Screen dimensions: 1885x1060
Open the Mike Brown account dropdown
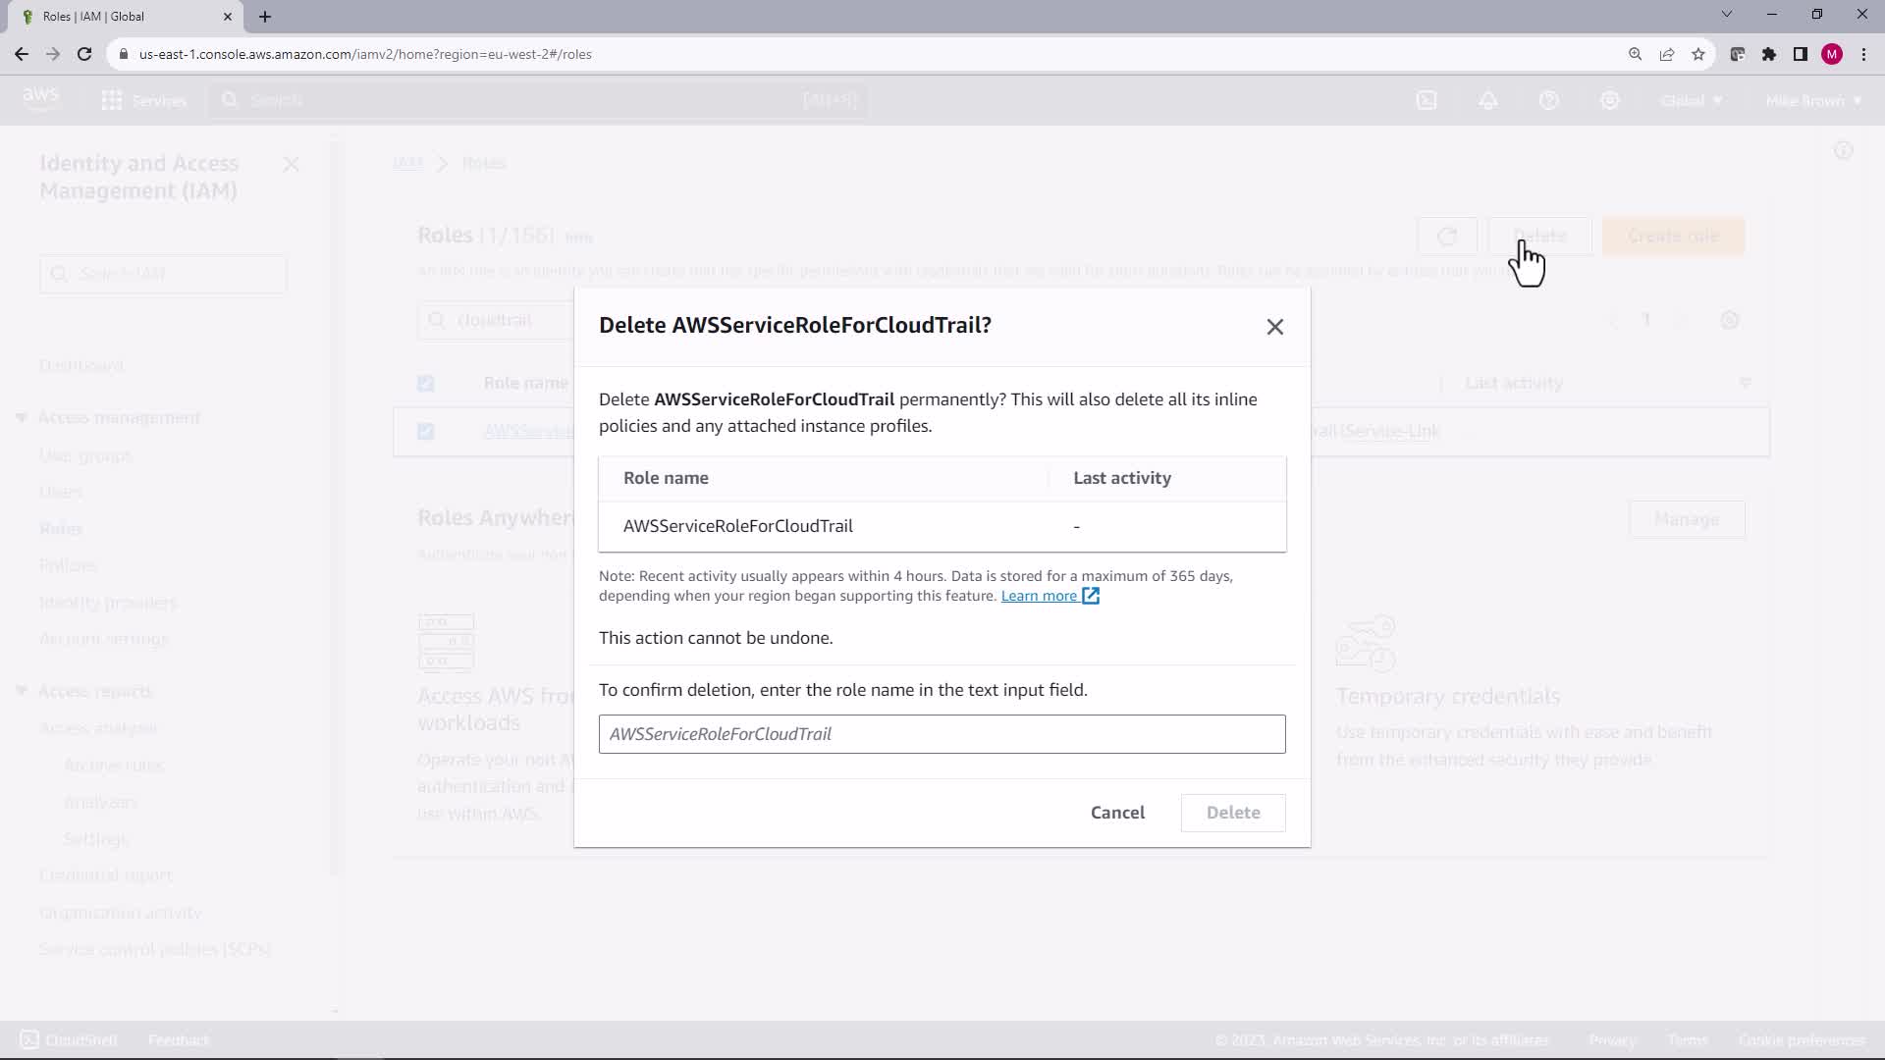pyautogui.click(x=1812, y=100)
